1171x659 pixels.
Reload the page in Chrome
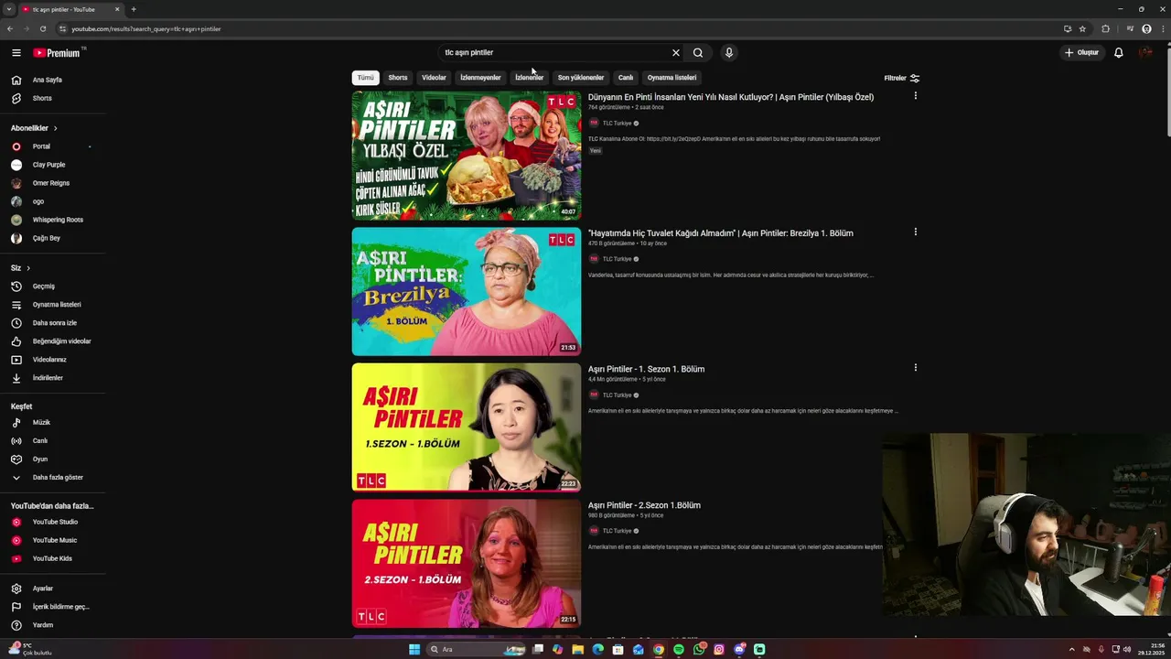[x=43, y=28]
